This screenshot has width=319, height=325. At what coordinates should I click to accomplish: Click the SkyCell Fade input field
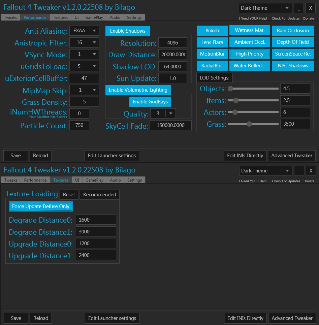click(x=170, y=125)
